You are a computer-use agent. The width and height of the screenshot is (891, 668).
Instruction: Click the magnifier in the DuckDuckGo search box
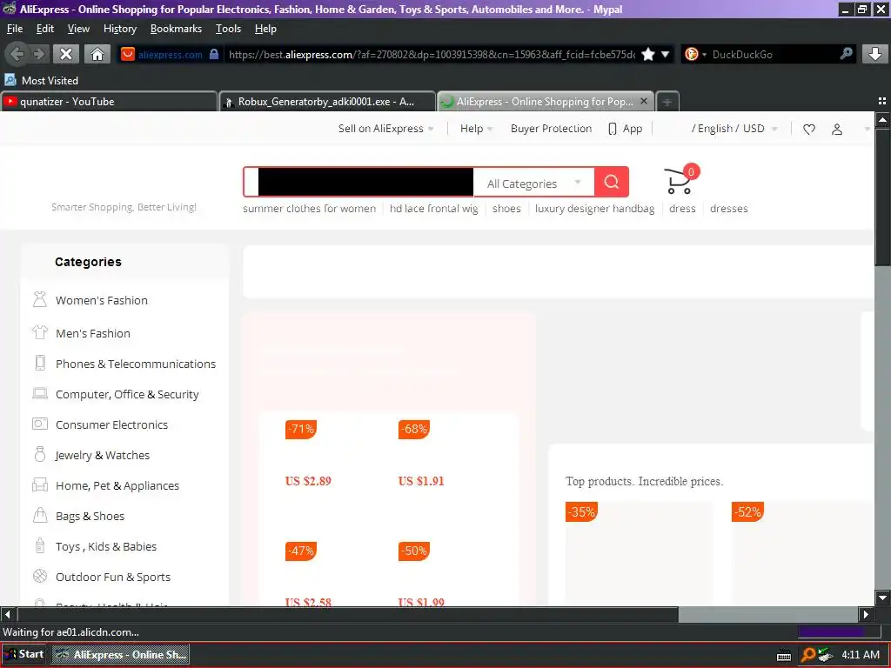(846, 54)
